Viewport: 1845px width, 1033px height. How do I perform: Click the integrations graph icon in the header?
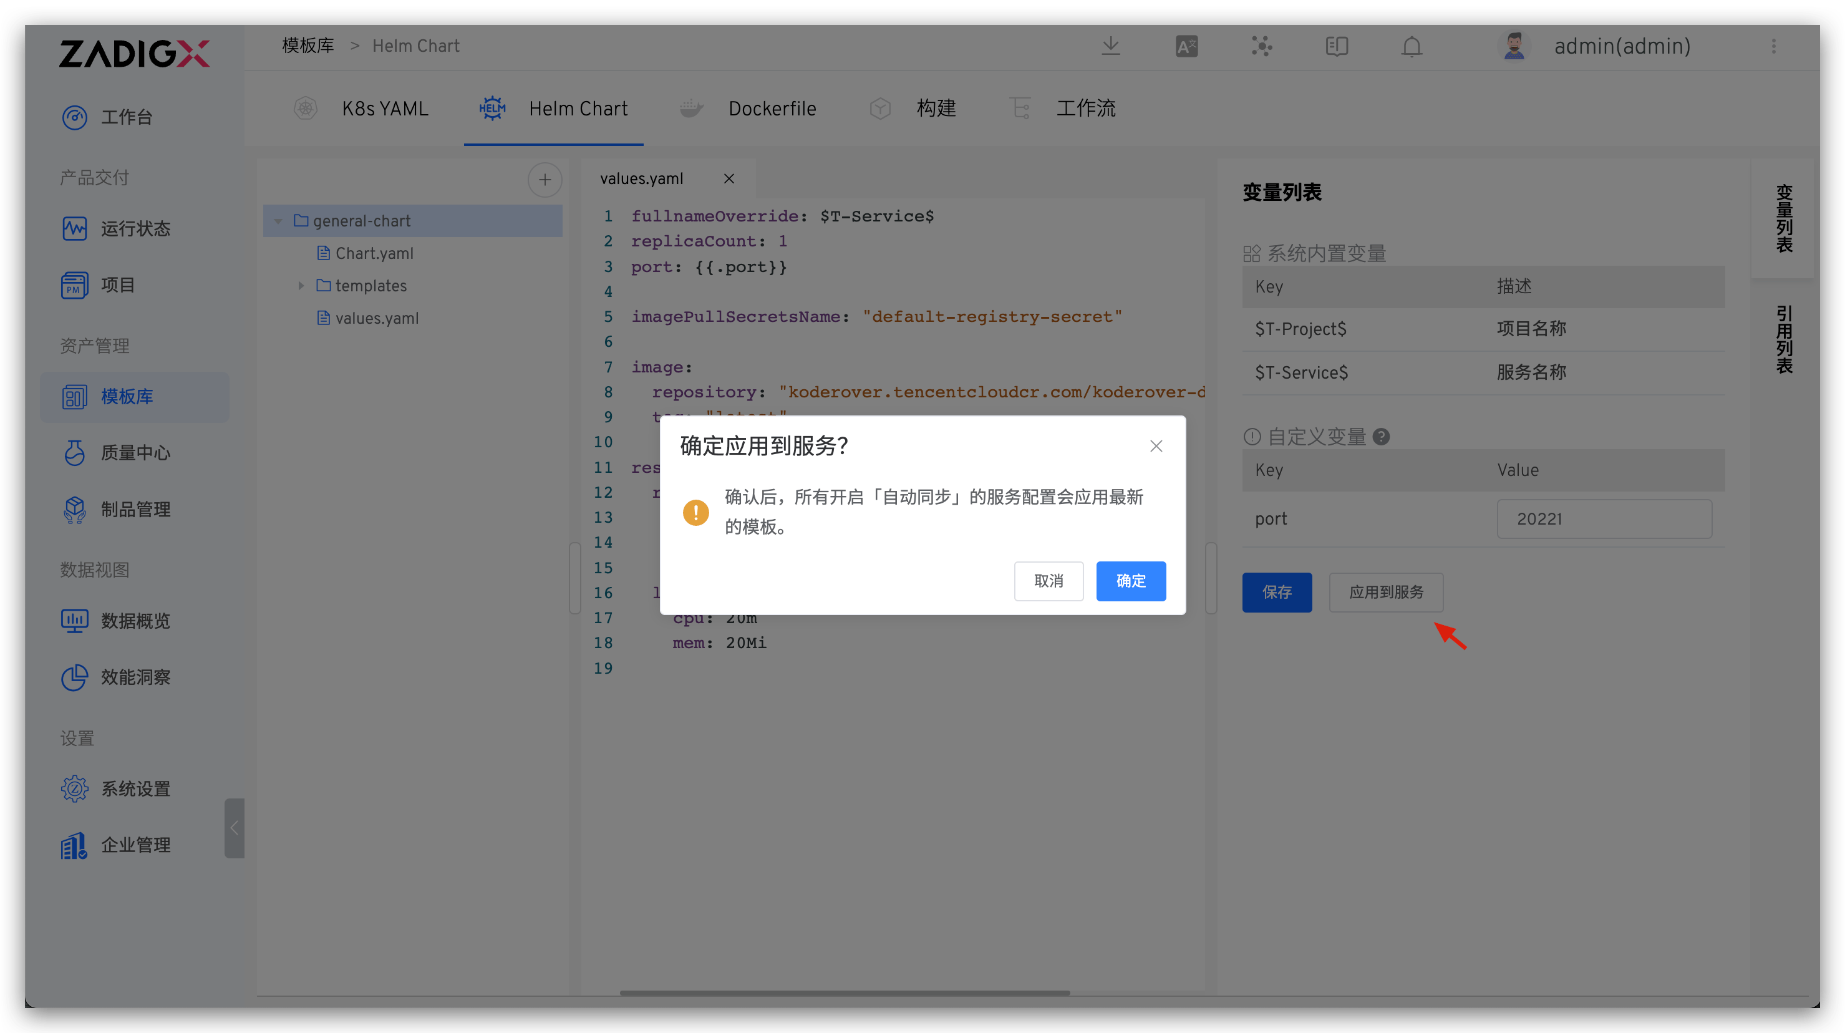(x=1261, y=46)
